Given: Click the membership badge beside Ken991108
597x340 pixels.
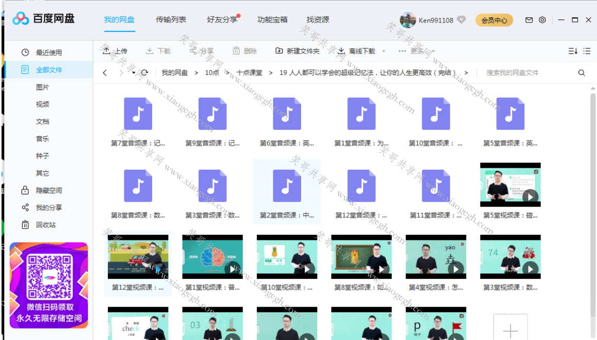Looking at the screenshot, I should [x=461, y=20].
